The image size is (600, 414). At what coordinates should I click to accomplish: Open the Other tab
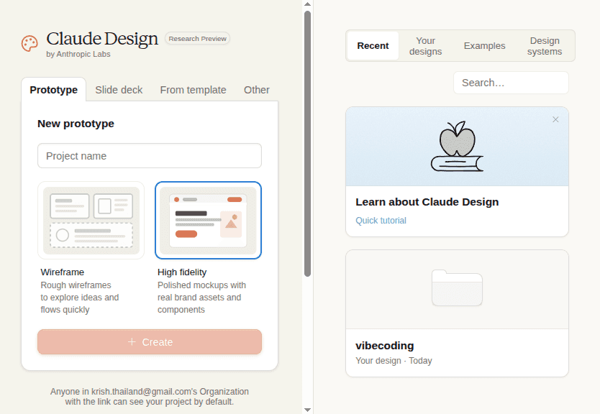click(x=256, y=90)
